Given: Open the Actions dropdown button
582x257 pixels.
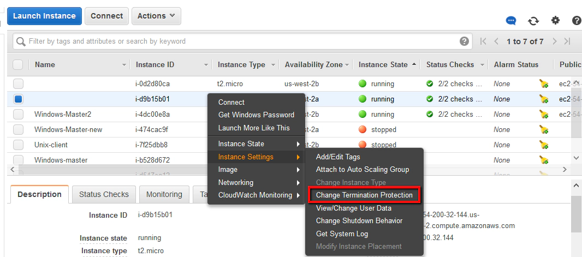Looking at the screenshot, I should point(156,16).
